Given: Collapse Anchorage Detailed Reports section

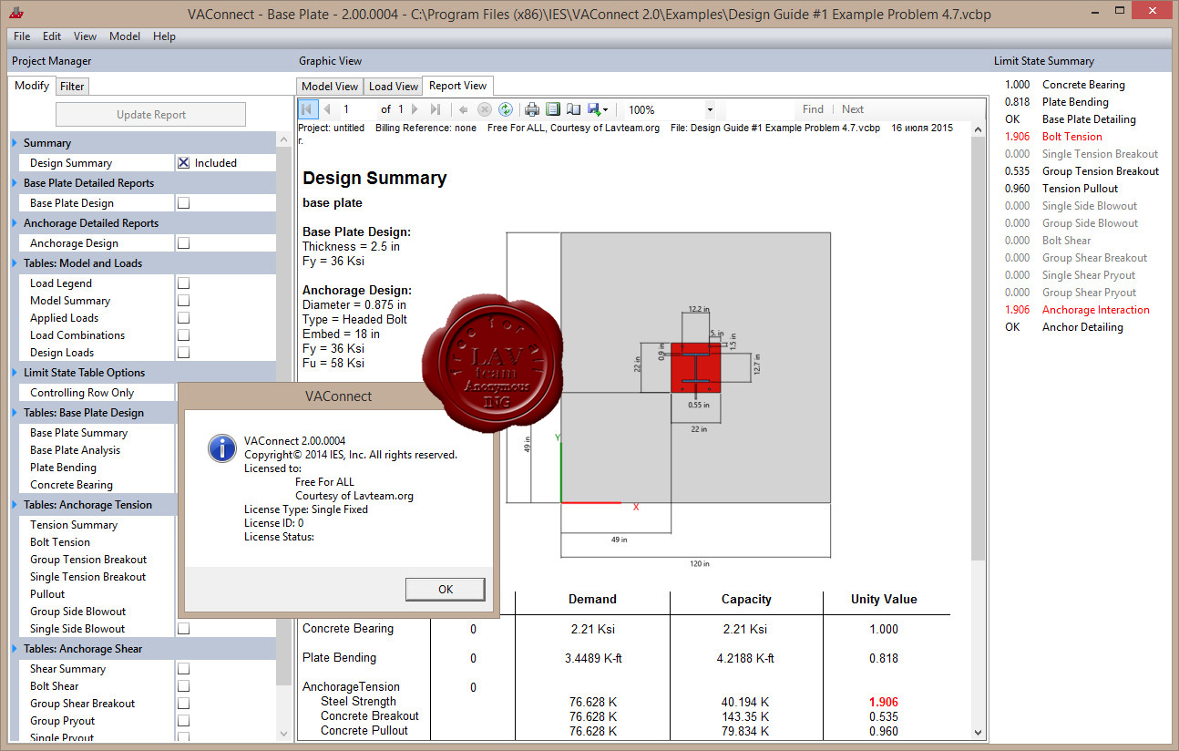Looking at the screenshot, I should (x=15, y=223).
